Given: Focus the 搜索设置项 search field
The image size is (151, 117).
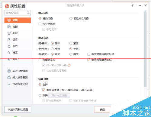Looking at the screenshot, I should [x=18, y=13].
